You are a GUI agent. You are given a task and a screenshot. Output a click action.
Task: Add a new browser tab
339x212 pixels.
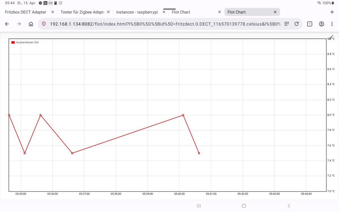332,12
